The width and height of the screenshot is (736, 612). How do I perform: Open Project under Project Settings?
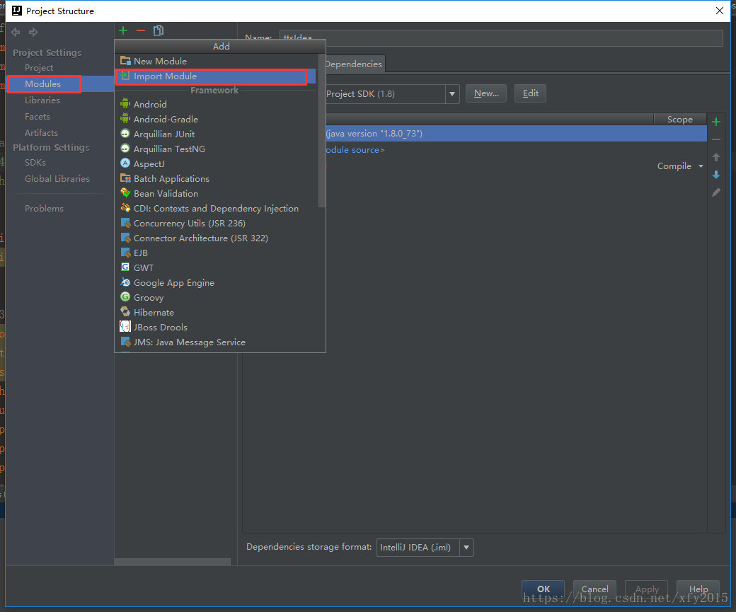39,68
